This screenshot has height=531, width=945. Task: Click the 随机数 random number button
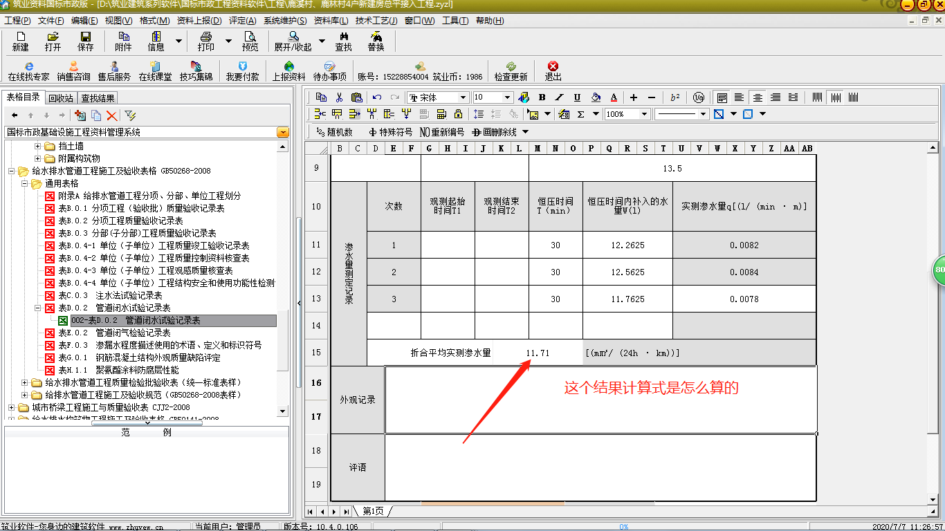(334, 131)
